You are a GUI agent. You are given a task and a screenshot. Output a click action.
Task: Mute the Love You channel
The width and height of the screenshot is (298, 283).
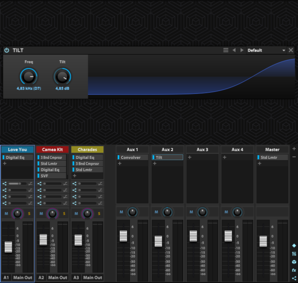pyautogui.click(x=6, y=213)
